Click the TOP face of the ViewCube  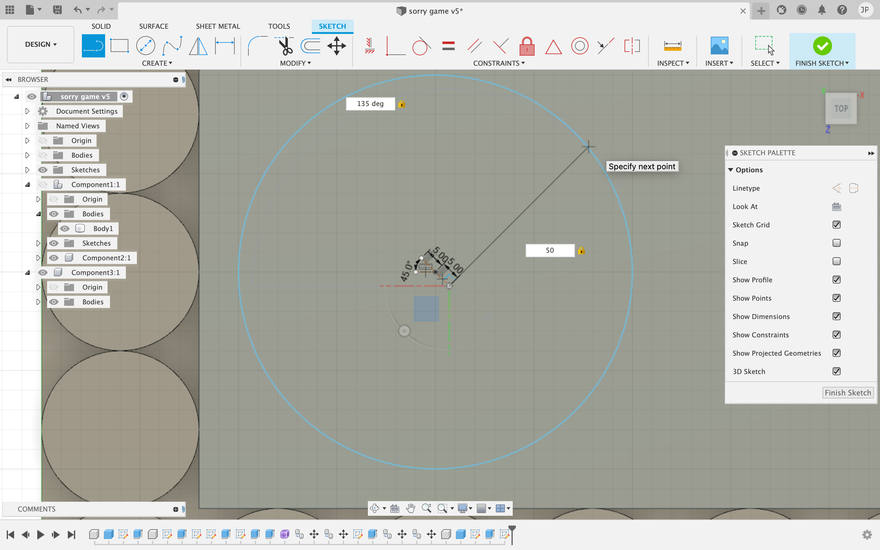(841, 108)
